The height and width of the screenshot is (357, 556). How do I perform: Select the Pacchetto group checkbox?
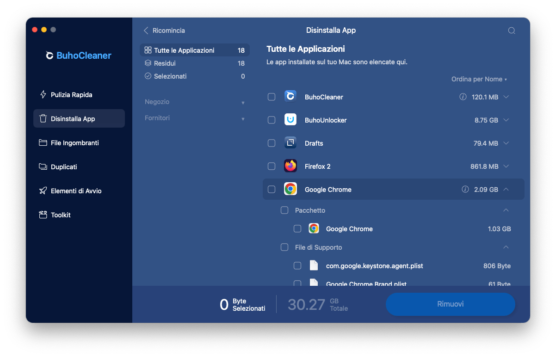(284, 210)
